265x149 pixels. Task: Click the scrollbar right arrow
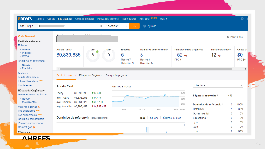pos(246,69)
